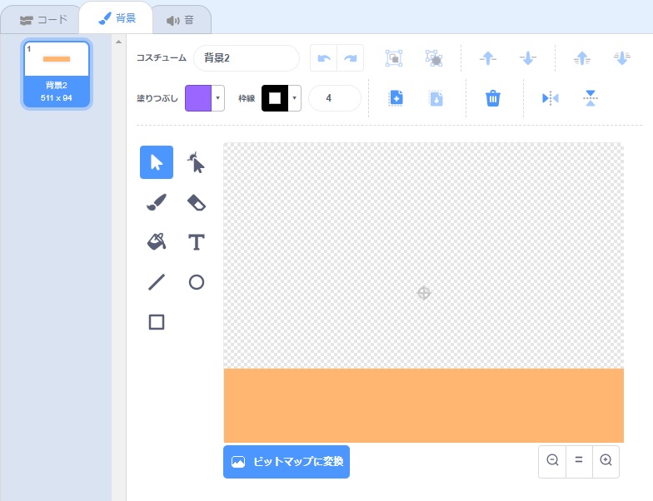Image resolution: width=653 pixels, height=501 pixels.
Task: Zoom in on the canvas
Action: tap(606, 460)
